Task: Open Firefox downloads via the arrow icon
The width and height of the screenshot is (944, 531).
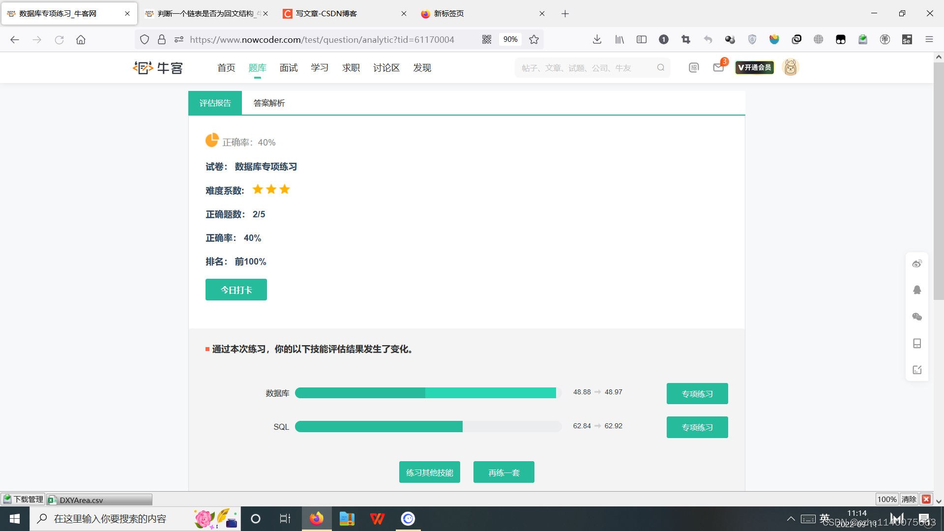Action: coord(597,39)
